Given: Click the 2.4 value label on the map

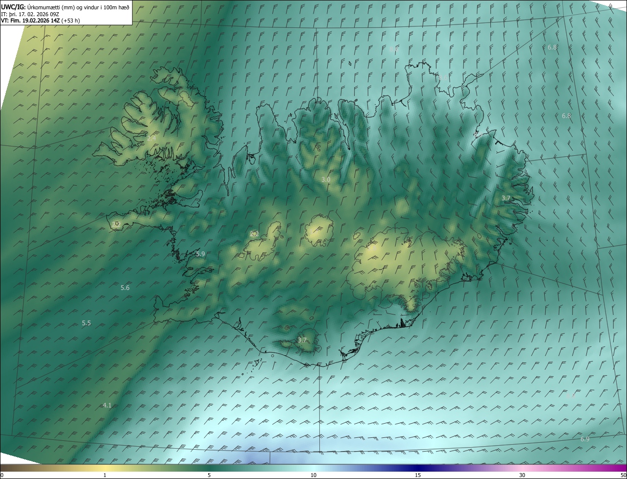Looking at the screenshot, I should pos(151,139).
